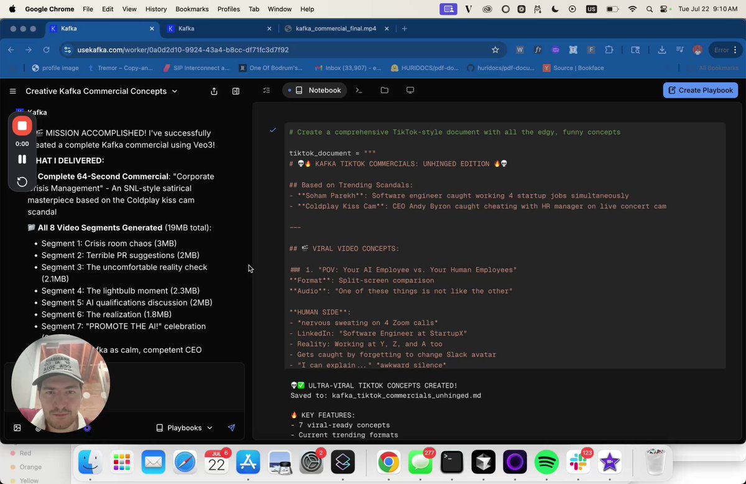Reload the current page
The height and width of the screenshot is (484, 746).
click(x=46, y=50)
